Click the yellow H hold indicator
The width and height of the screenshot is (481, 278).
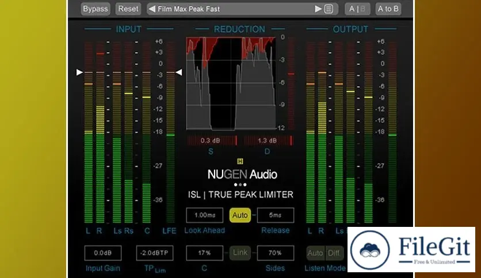click(240, 161)
